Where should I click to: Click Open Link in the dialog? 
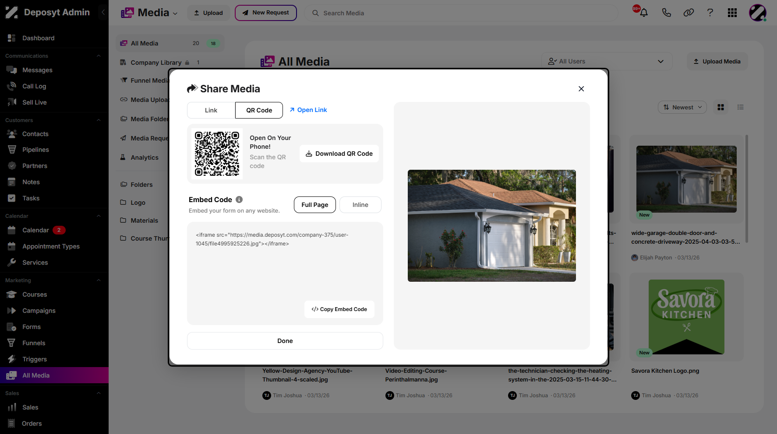308,110
